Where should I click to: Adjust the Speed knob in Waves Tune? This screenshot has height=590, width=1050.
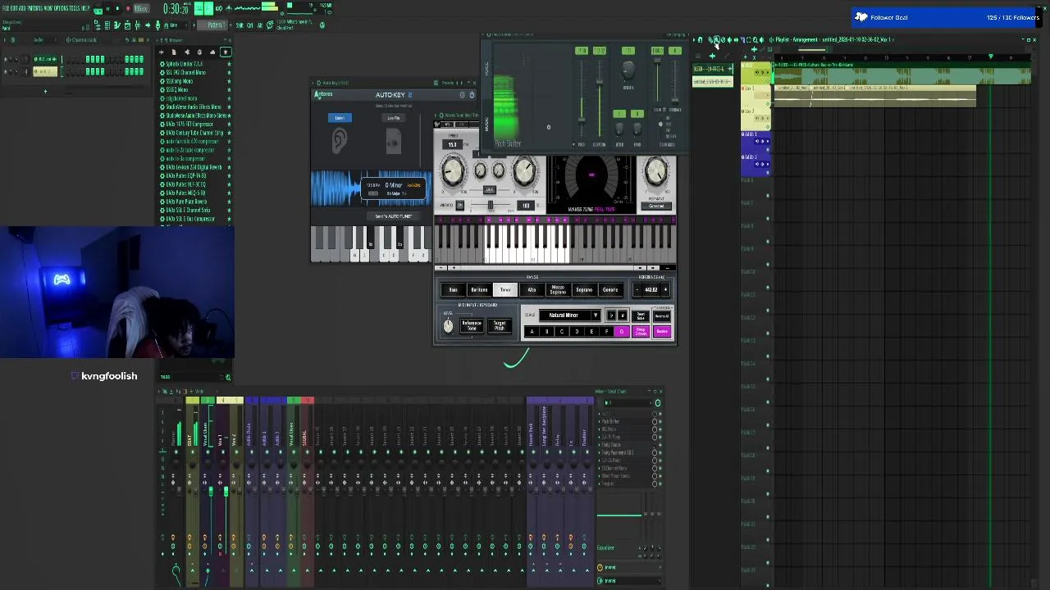(x=452, y=172)
